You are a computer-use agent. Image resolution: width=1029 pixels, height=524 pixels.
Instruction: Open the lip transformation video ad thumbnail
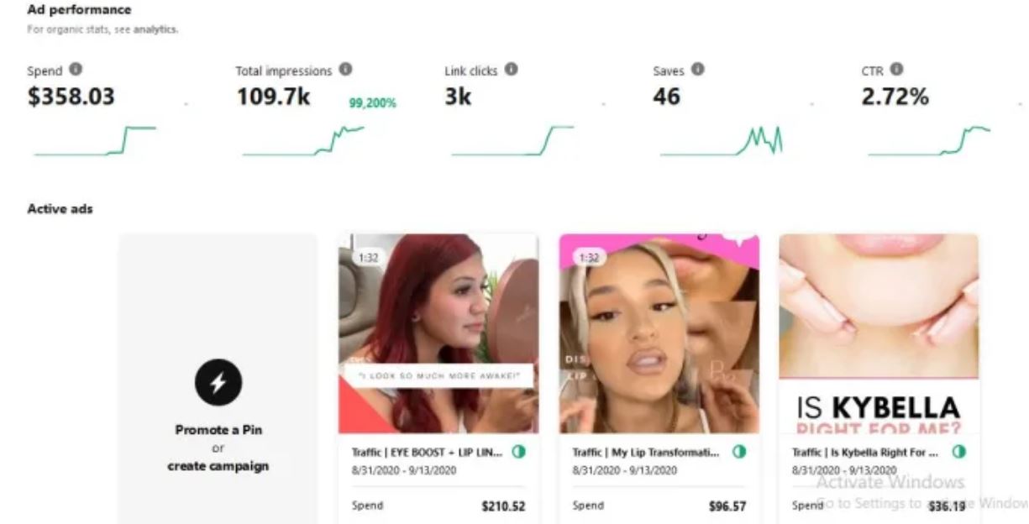click(659, 333)
